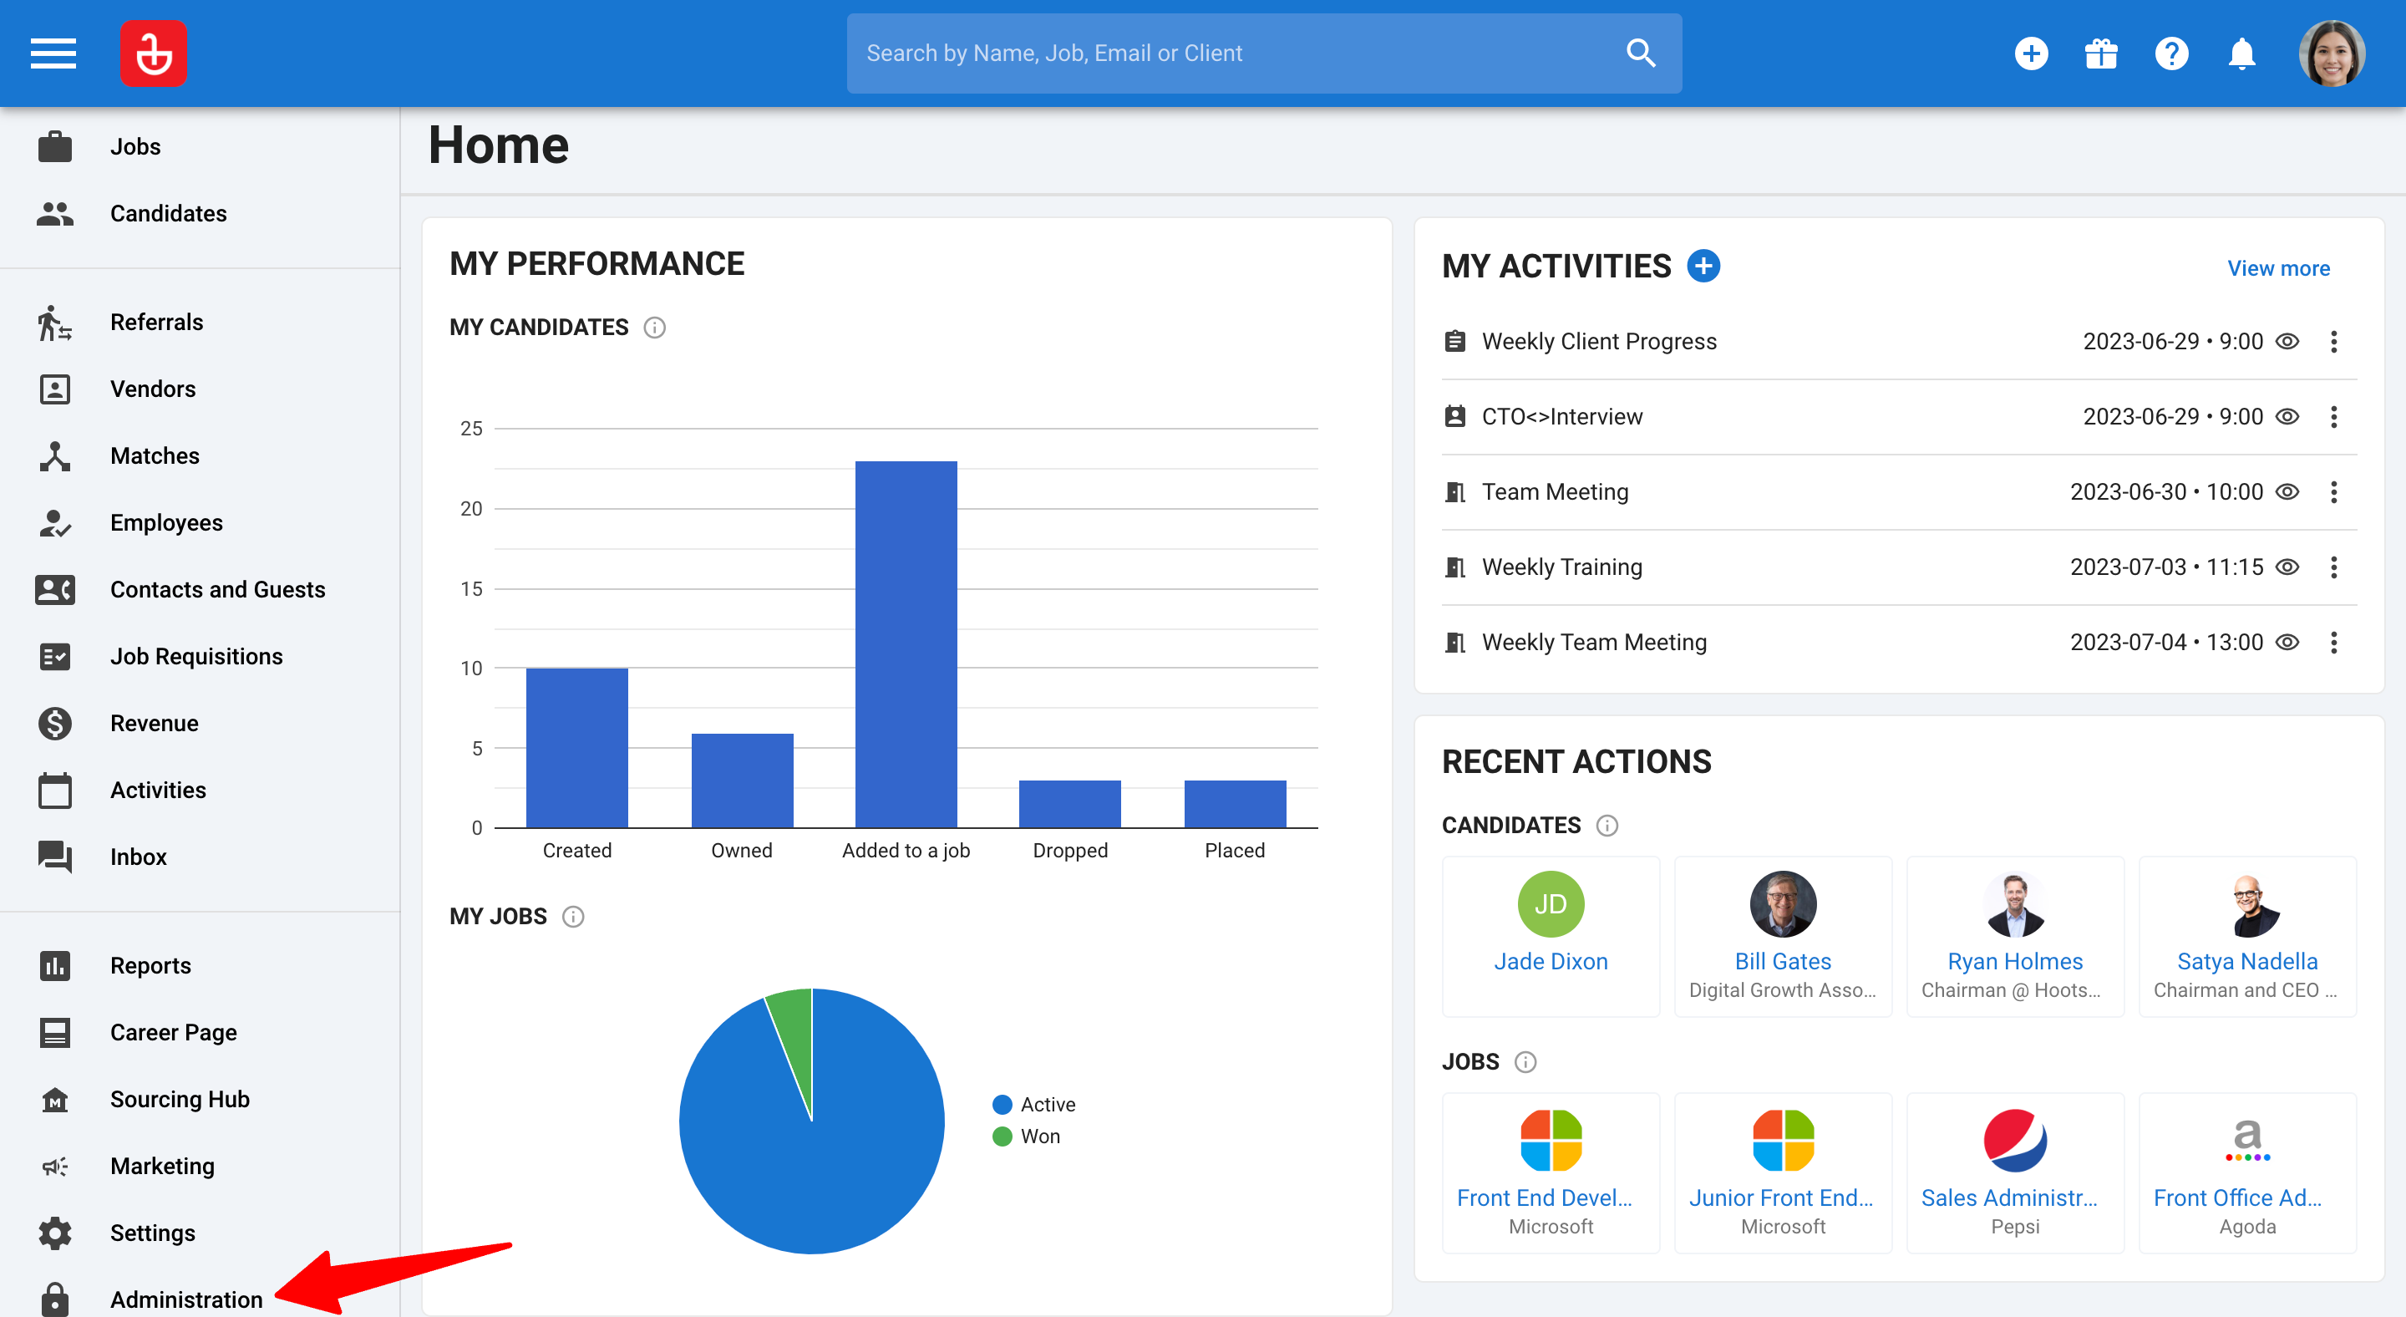Add new activity with plus icon

tap(1703, 267)
